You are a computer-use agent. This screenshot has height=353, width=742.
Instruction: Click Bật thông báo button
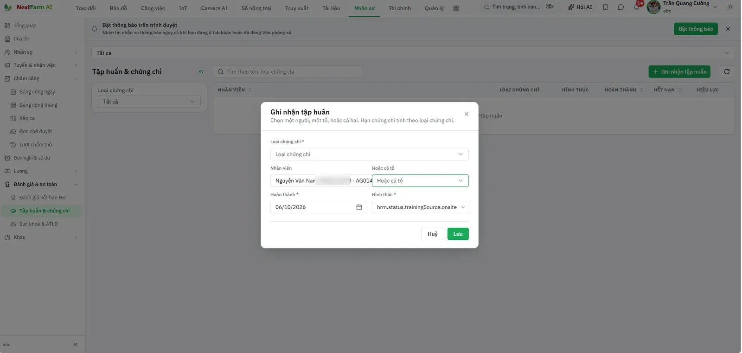click(696, 29)
